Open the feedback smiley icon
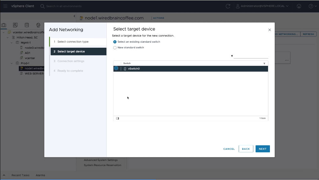This screenshot has height=180, width=319. coord(299,6)
